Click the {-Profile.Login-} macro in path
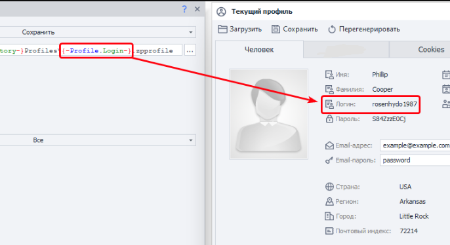Viewport: 450px width, 245px height. tap(96, 50)
